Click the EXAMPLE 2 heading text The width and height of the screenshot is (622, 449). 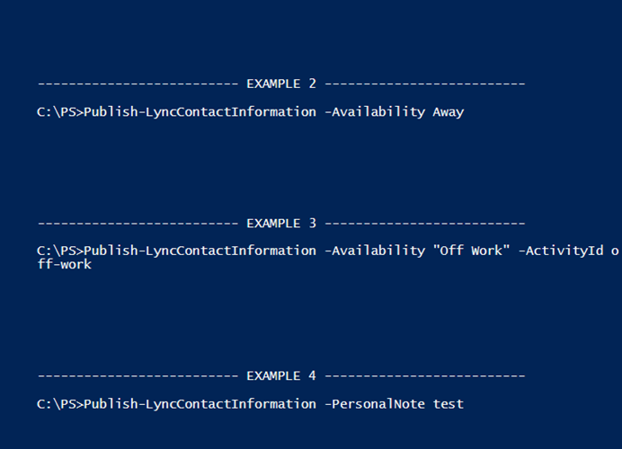click(x=281, y=84)
